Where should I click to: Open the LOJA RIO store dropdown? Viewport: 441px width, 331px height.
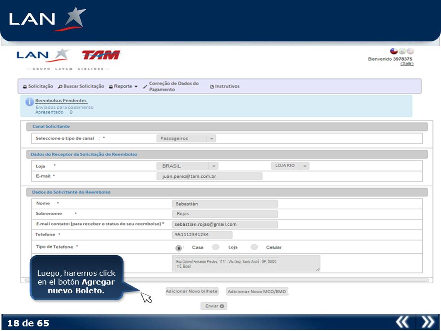click(290, 165)
